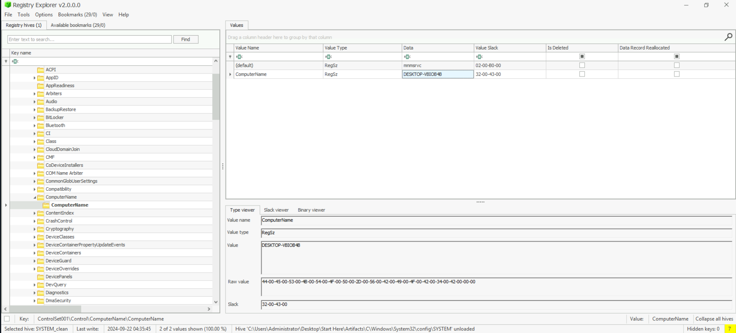Click the COM Name Arbiter folder icon

[41, 173]
